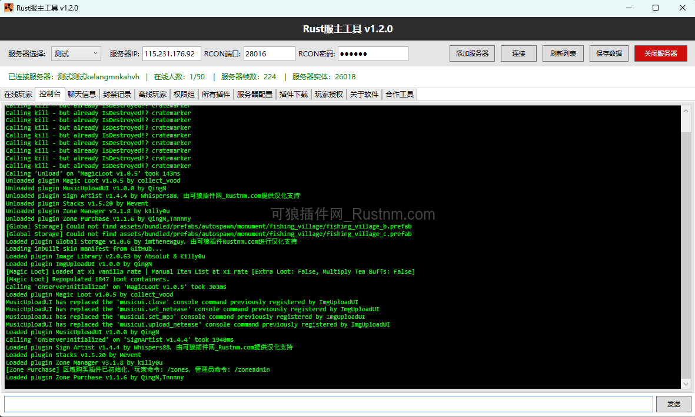Click the 添加服务器 (Add Server) button
Screen dimensions: 695x417
click(x=472, y=53)
